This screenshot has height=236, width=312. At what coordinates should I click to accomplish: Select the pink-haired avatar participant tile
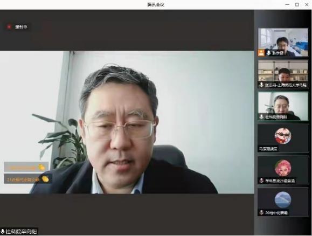(x=283, y=170)
